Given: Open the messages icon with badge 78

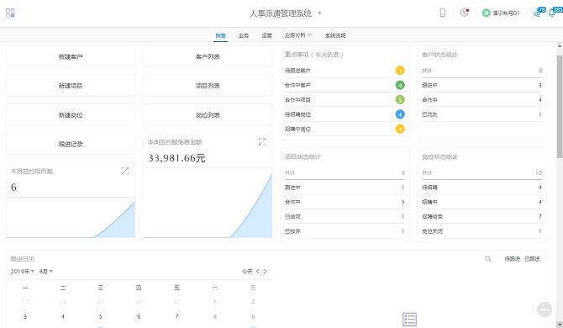Looking at the screenshot, I should 540,12.
